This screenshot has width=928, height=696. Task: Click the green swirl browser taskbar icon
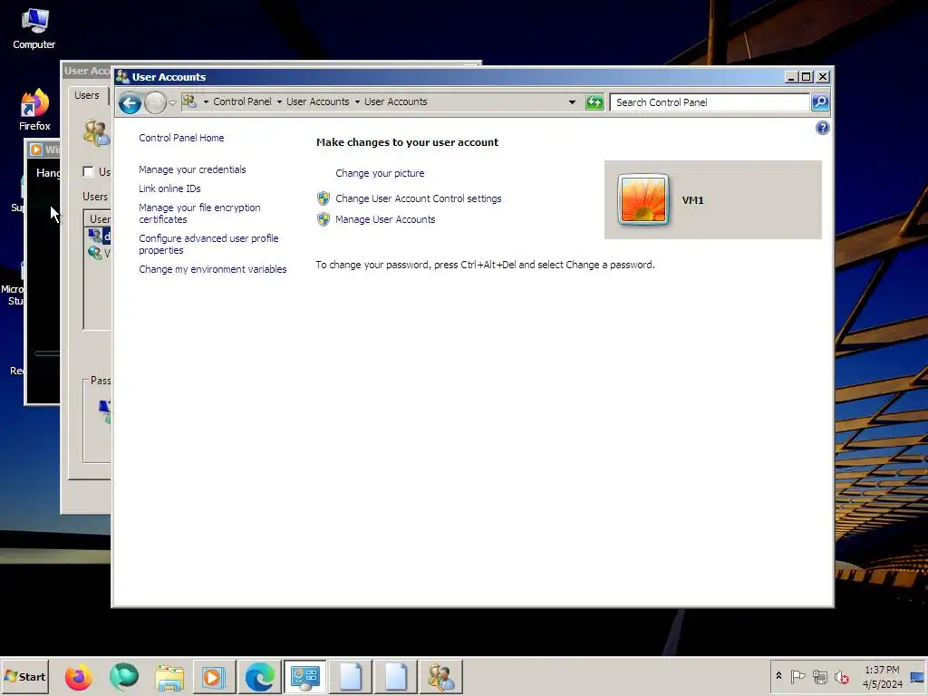[x=123, y=677]
